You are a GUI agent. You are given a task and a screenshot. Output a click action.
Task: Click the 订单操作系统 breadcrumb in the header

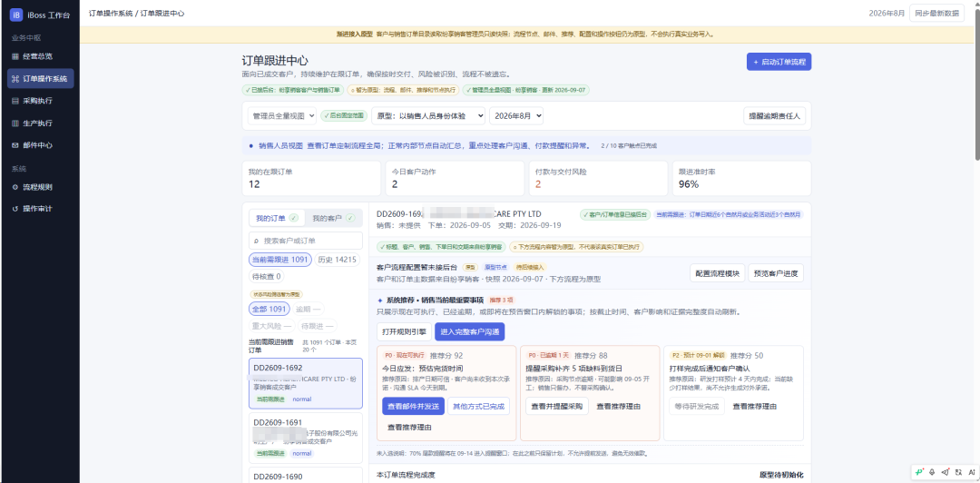(111, 13)
